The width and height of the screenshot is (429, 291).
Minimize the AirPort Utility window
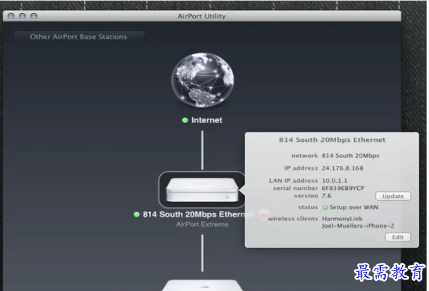(22, 16)
